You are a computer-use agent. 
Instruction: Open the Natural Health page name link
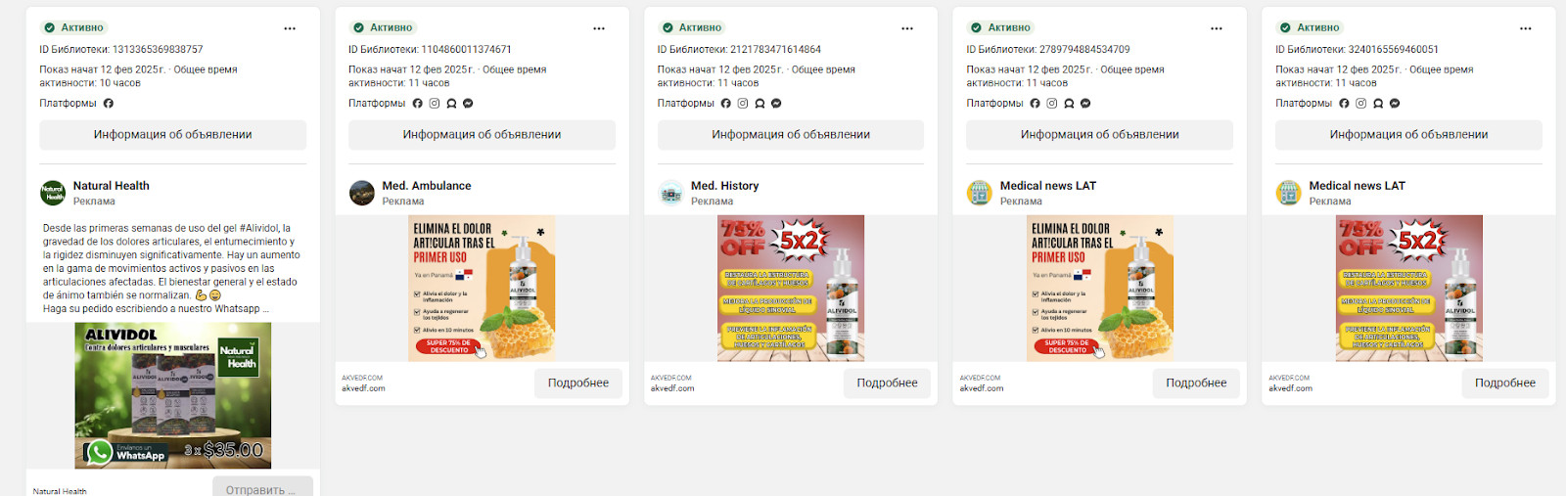pos(112,186)
